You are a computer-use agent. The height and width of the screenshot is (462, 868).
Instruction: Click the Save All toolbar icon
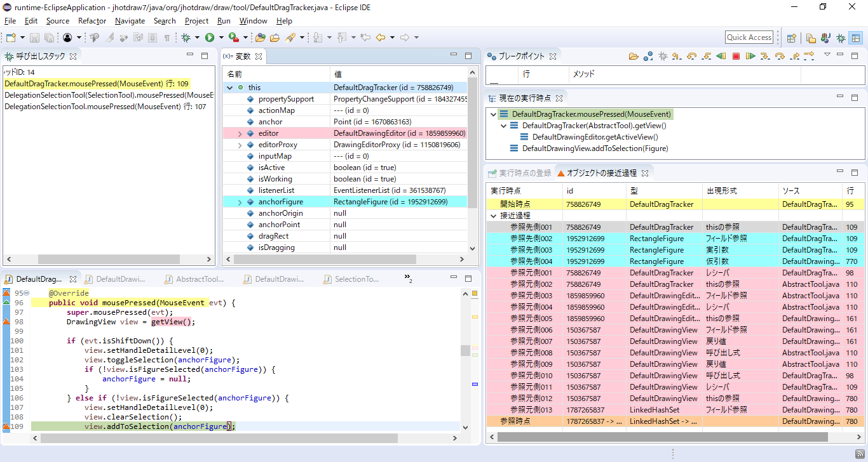click(49, 37)
